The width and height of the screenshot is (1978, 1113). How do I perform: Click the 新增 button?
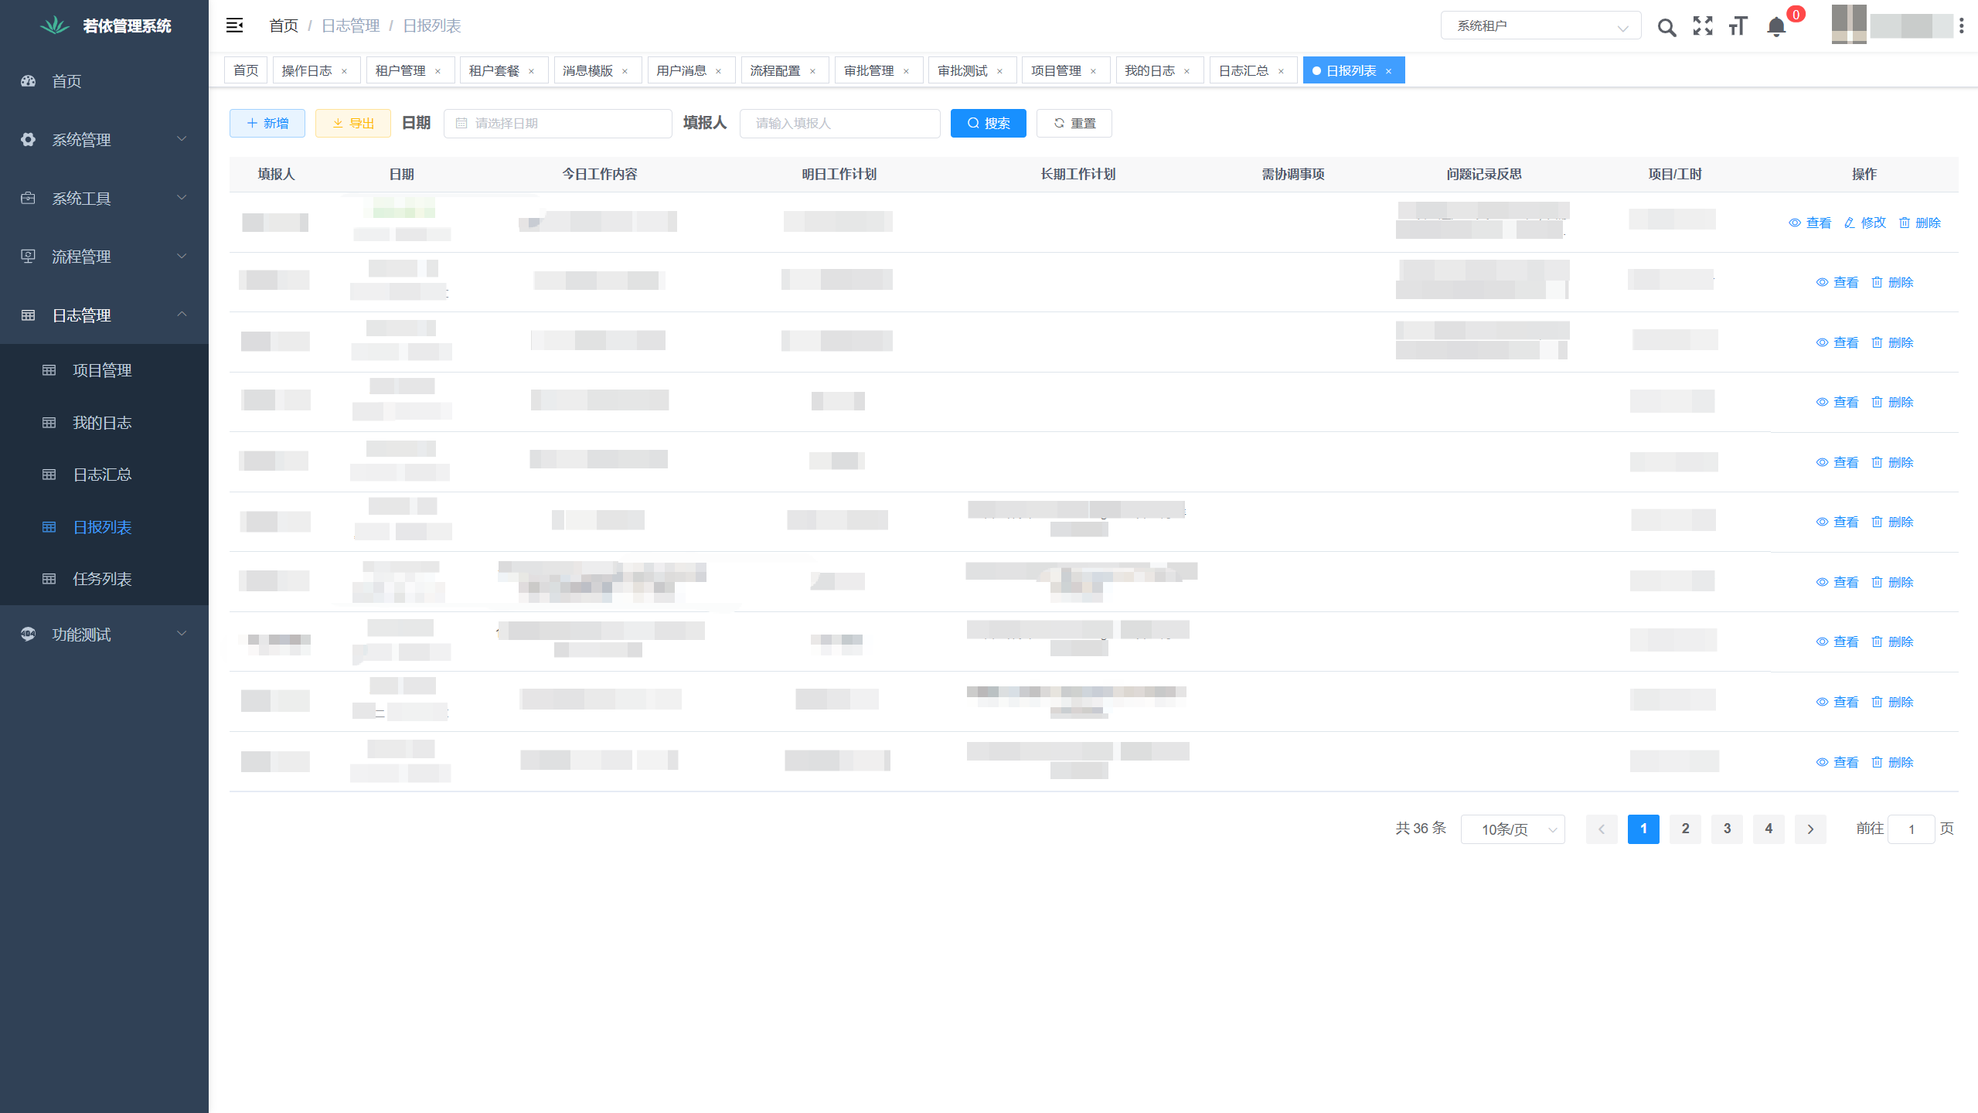click(267, 123)
